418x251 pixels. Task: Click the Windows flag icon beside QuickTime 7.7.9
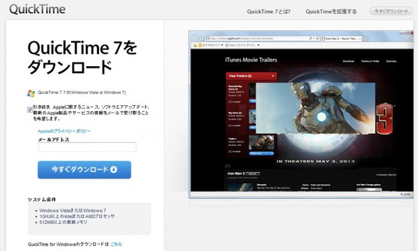(31, 93)
